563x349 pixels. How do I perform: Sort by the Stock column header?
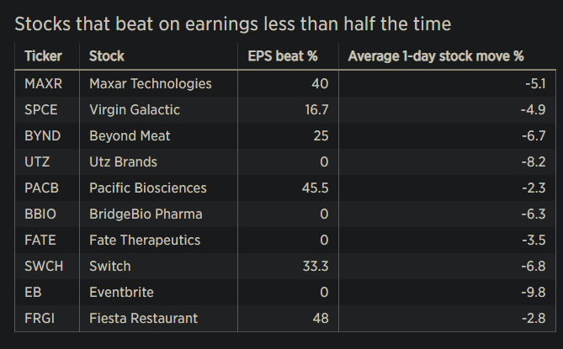point(107,56)
